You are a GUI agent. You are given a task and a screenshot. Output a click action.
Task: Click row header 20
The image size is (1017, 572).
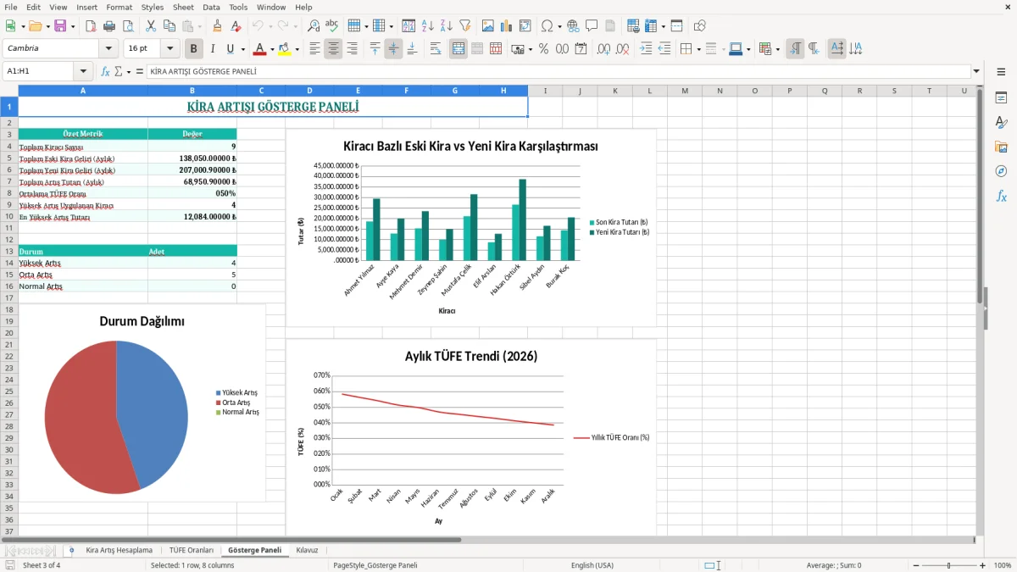click(8, 333)
